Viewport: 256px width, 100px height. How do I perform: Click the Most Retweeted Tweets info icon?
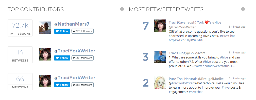[243, 9]
